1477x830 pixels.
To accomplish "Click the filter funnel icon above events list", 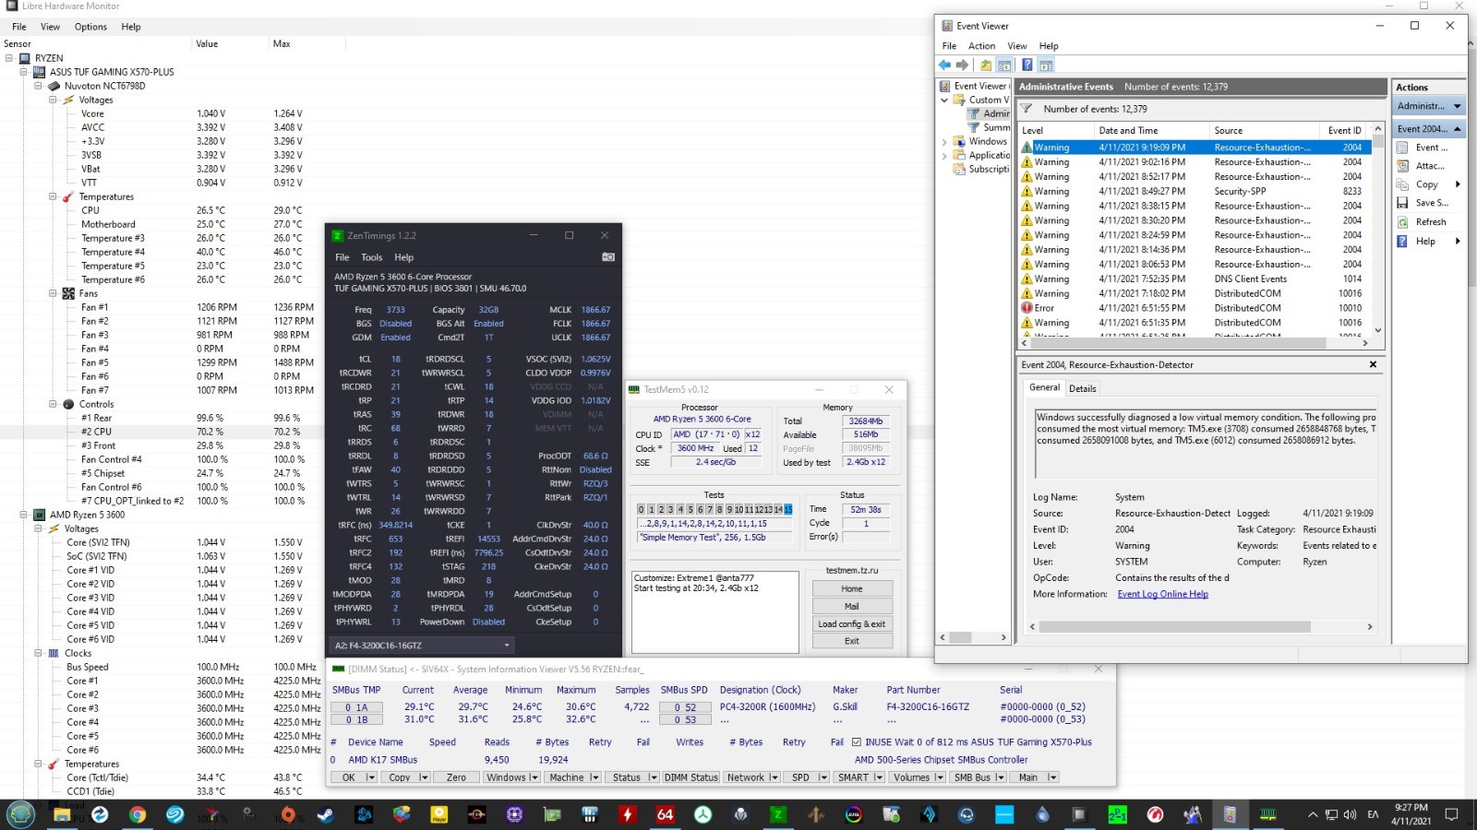I will pyautogui.click(x=1026, y=109).
